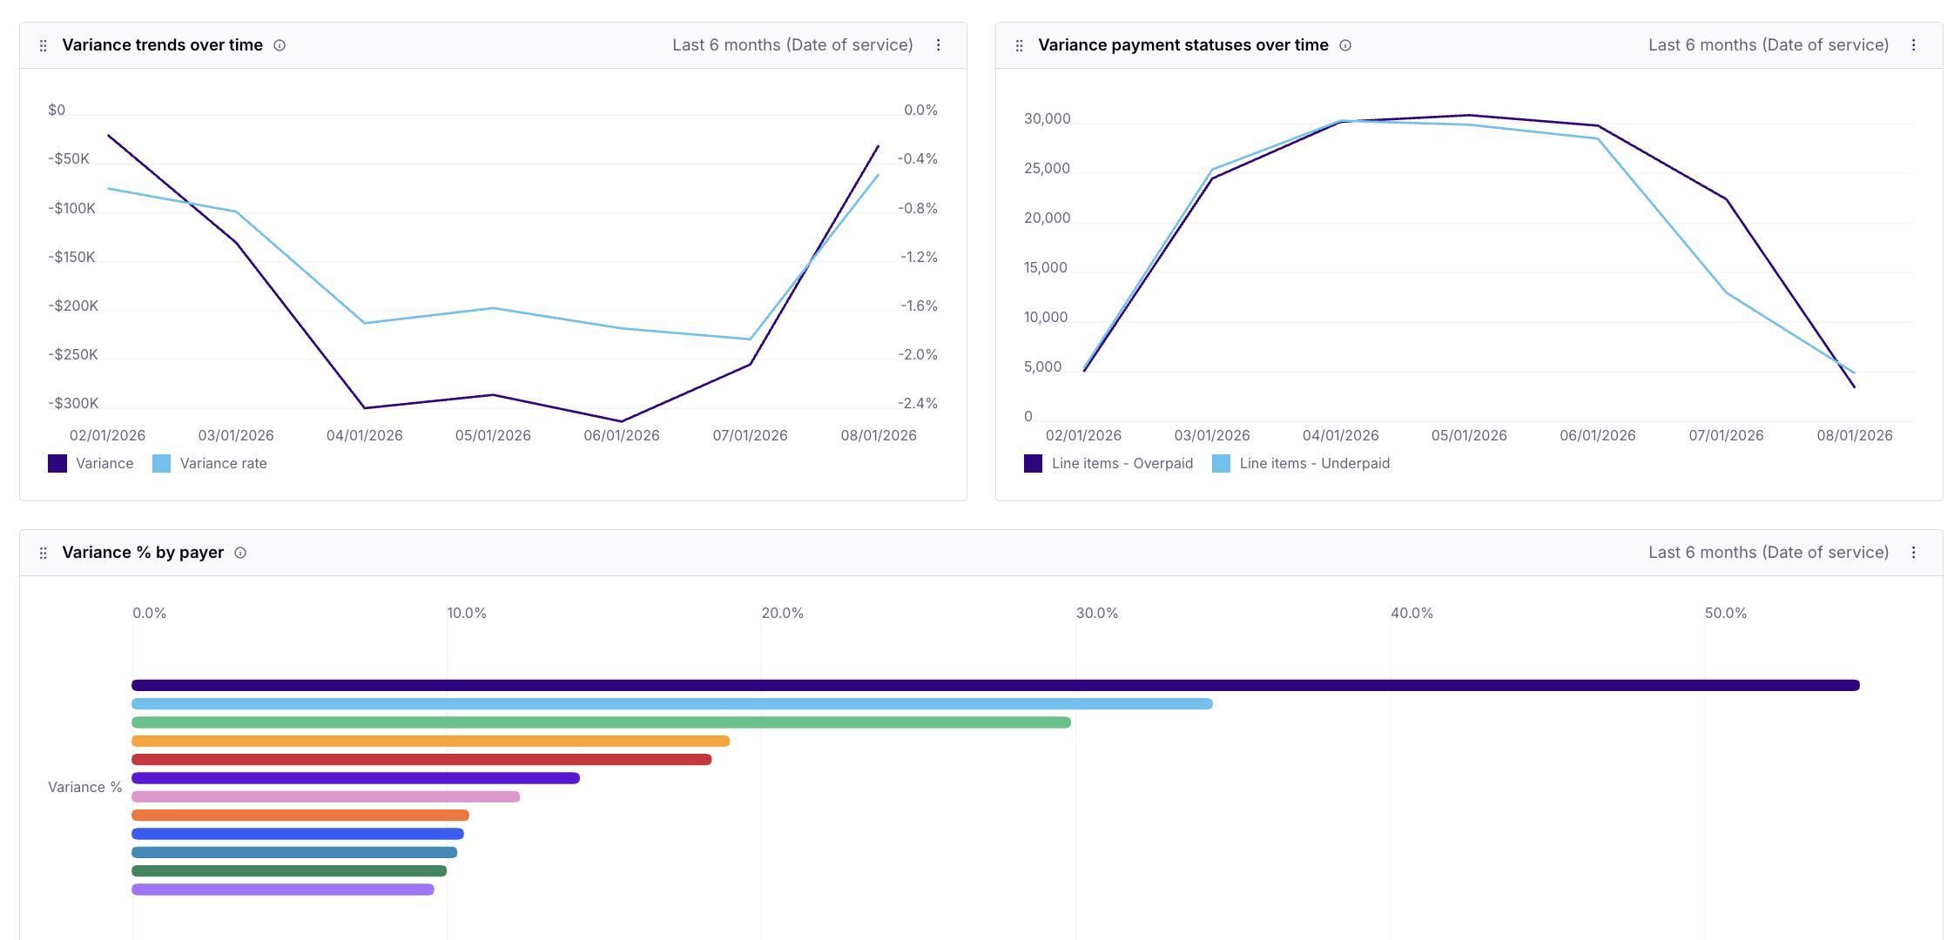Click the Variance % axis label
Viewport: 1954px width, 940px height.
tap(85, 787)
